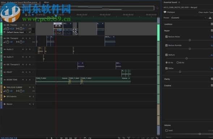
Task: Open the ROOM TONE clip Volume dropdown
Action: click(x=125, y=78)
